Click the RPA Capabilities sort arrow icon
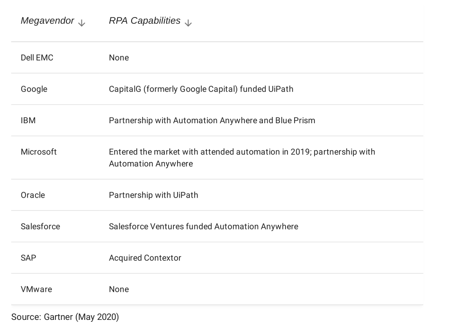Screen dimensions: 457x327 188,23
